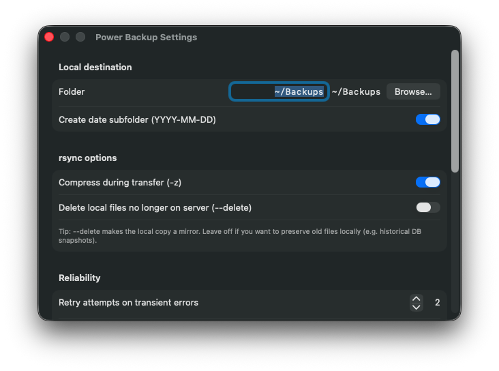The width and height of the screenshot is (499, 371).
Task: Decrease retry attempts with the down arrow
Action: click(x=417, y=307)
